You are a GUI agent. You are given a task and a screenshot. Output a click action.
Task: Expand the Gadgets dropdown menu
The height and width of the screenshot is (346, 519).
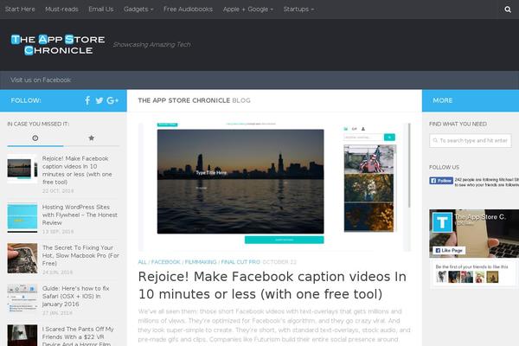coord(138,10)
